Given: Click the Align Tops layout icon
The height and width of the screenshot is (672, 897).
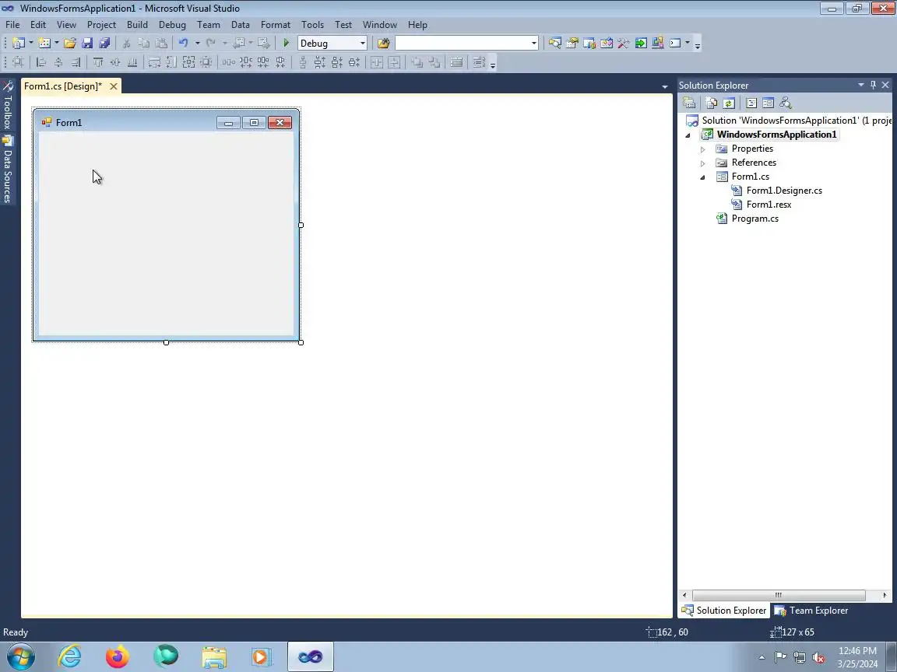Looking at the screenshot, I should (x=98, y=62).
